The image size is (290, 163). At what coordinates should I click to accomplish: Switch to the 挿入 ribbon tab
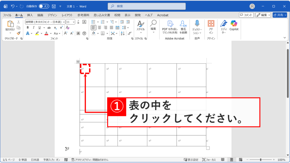30,15
